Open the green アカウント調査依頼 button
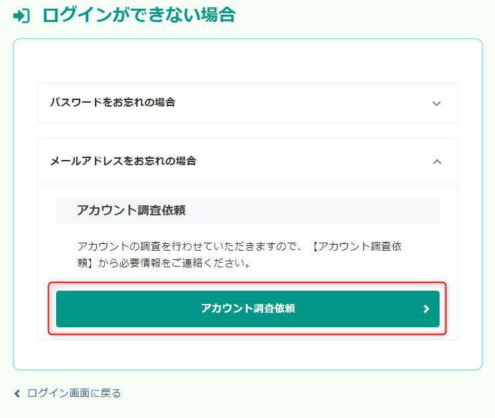 [x=248, y=309]
